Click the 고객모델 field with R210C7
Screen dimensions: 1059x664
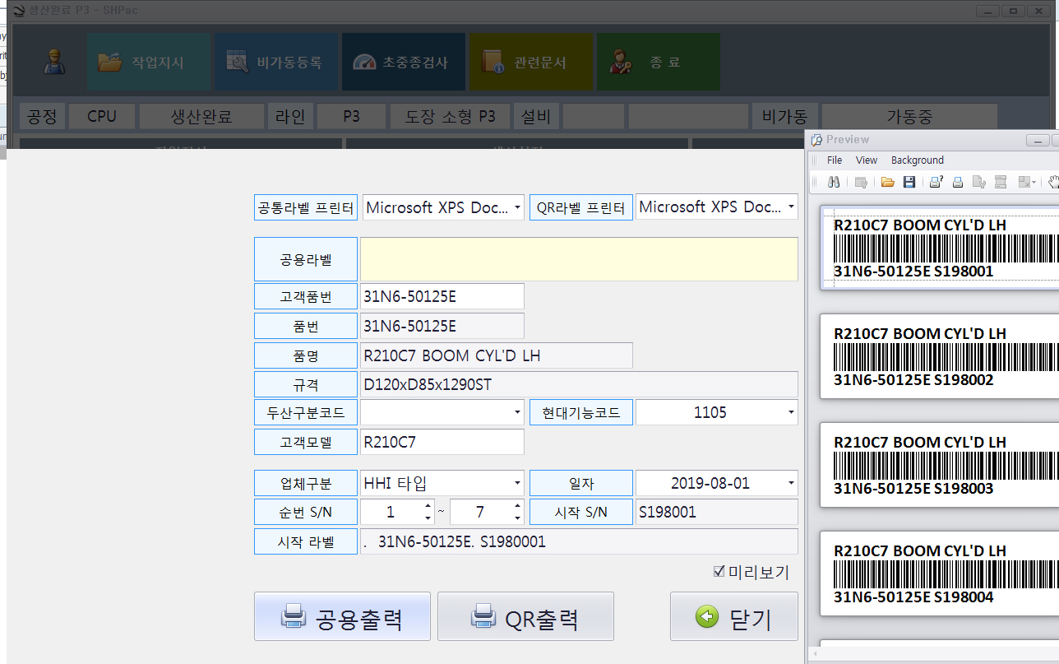point(442,442)
